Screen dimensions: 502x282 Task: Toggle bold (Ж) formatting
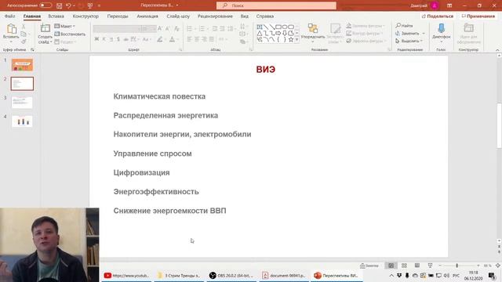(96, 39)
